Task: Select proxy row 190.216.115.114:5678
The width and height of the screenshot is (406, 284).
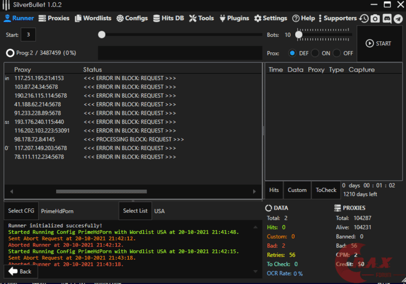Action: coord(132,96)
